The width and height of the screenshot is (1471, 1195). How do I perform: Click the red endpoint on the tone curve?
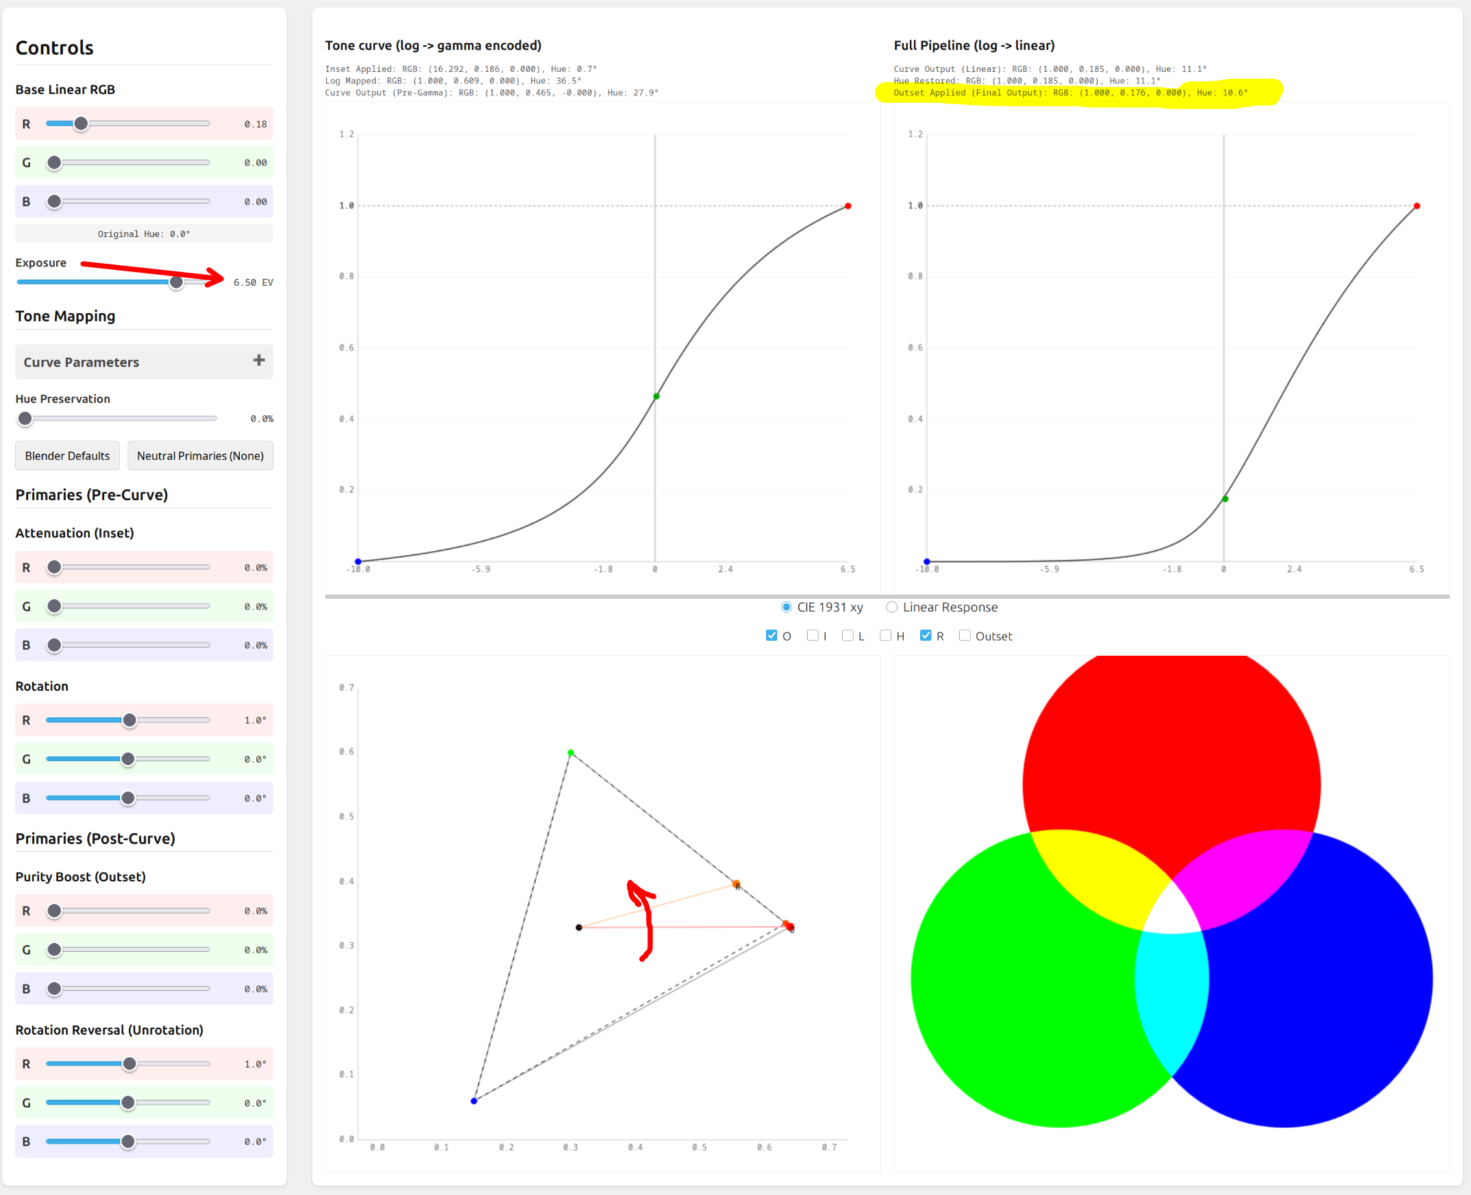pyautogui.click(x=848, y=206)
